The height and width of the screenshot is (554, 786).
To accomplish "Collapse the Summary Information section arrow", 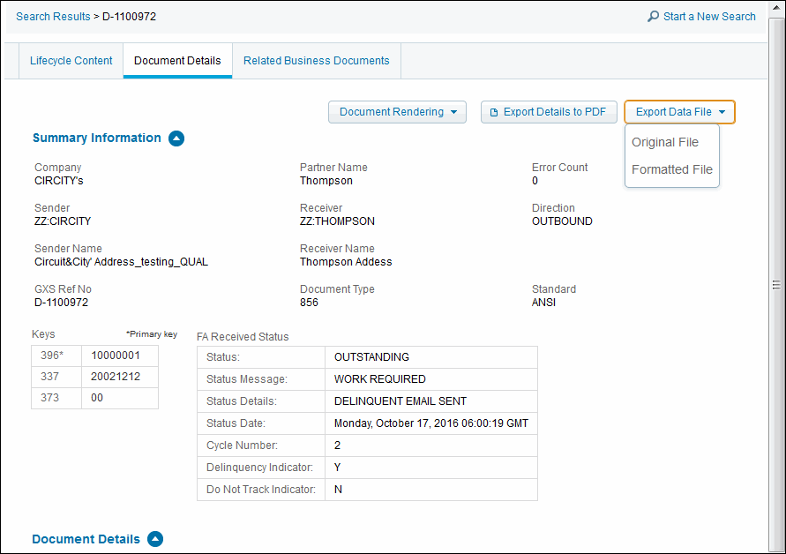I will tap(176, 138).
